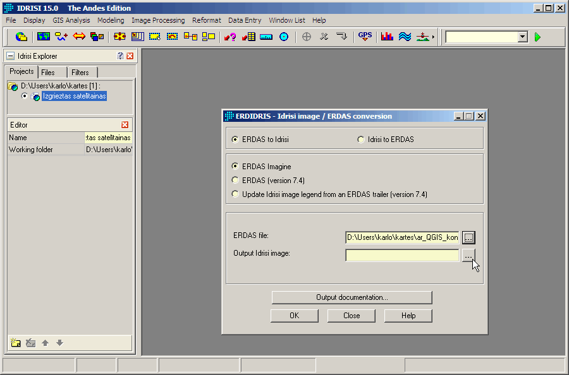
Task: Expand the toolbar overflow arrow
Action: (433, 37)
